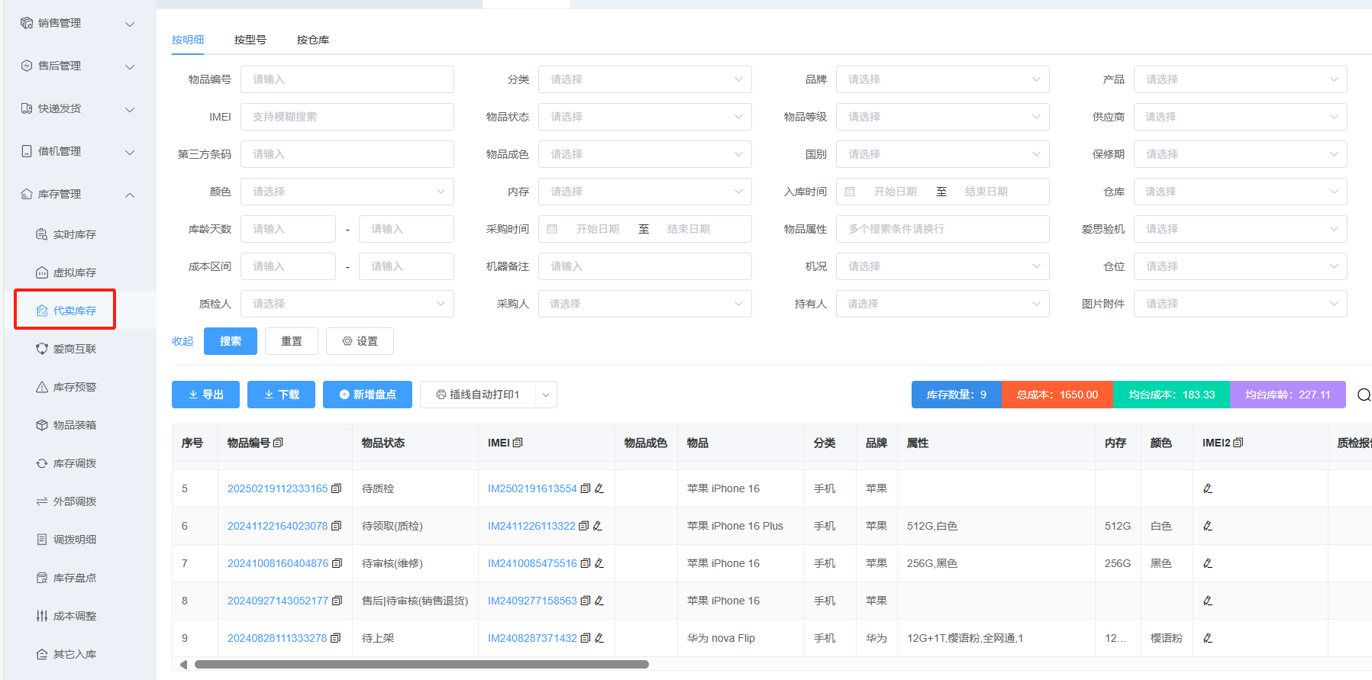Screen dimensions: 1372x680
Task: Expand the 品牌 select box
Action: pos(942,79)
